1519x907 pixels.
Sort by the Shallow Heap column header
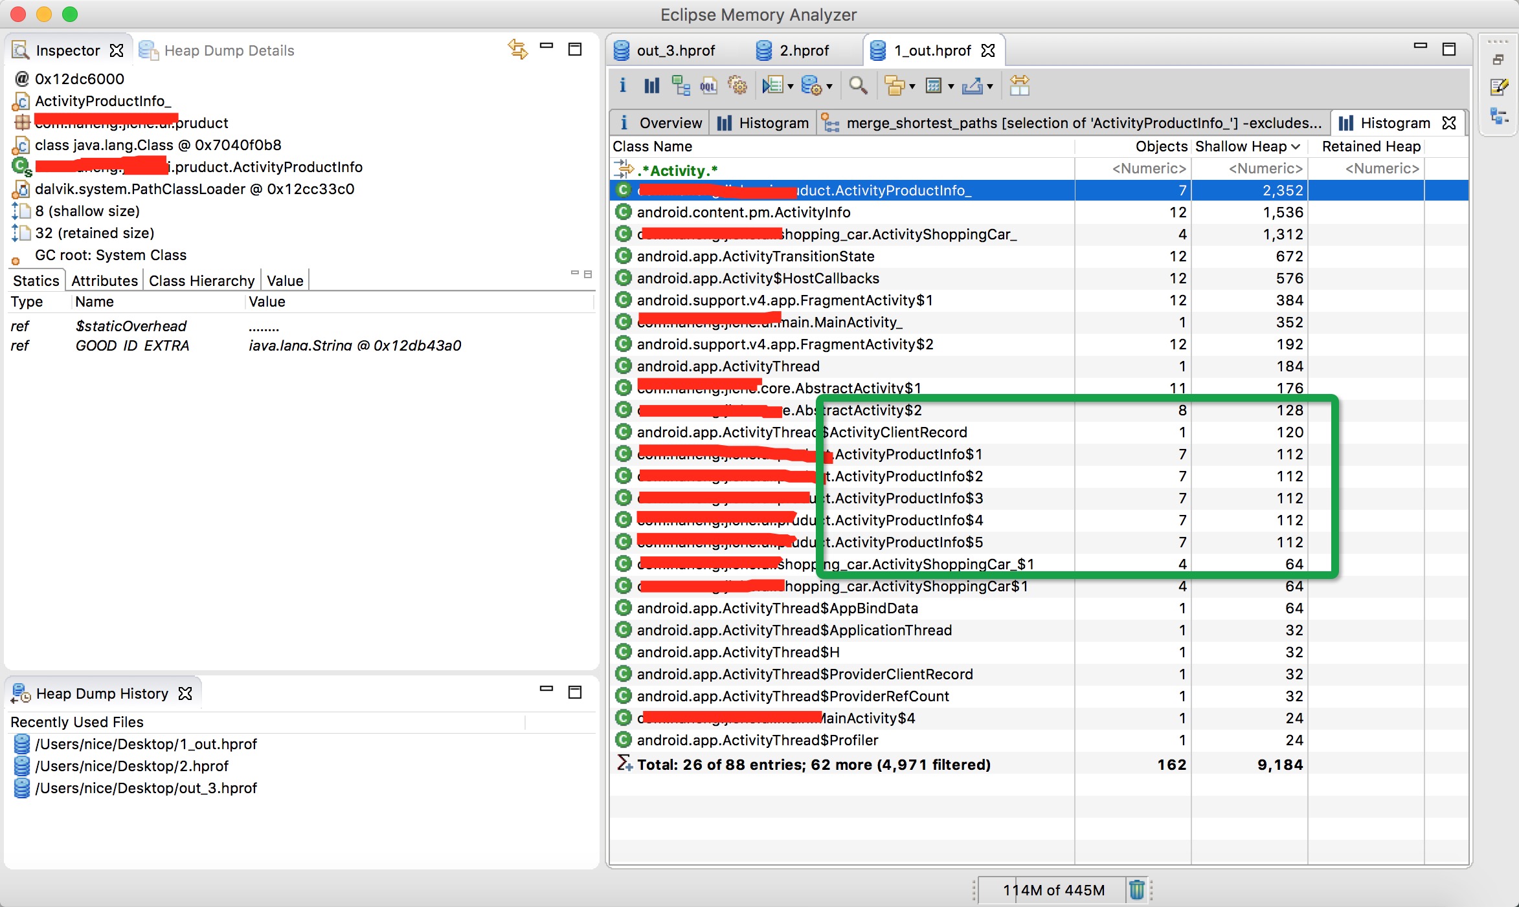[1248, 146]
